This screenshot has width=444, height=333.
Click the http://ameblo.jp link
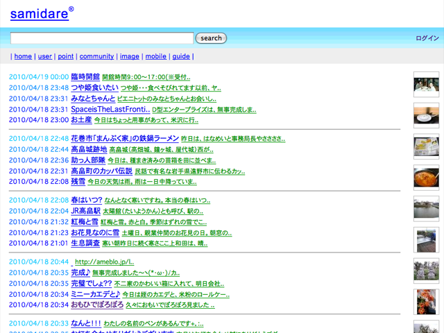[103, 262]
